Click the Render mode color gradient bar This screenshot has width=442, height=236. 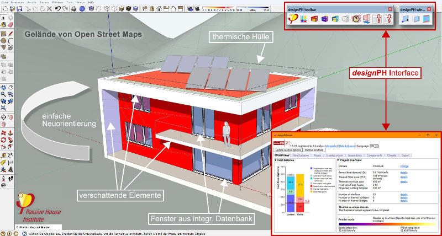(387, 224)
